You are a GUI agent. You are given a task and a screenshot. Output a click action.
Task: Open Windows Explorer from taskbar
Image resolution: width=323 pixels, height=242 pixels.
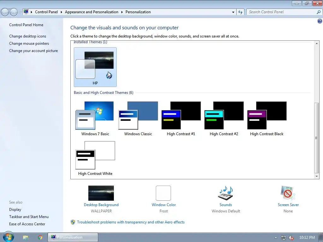pyautogui.click(x=25, y=237)
